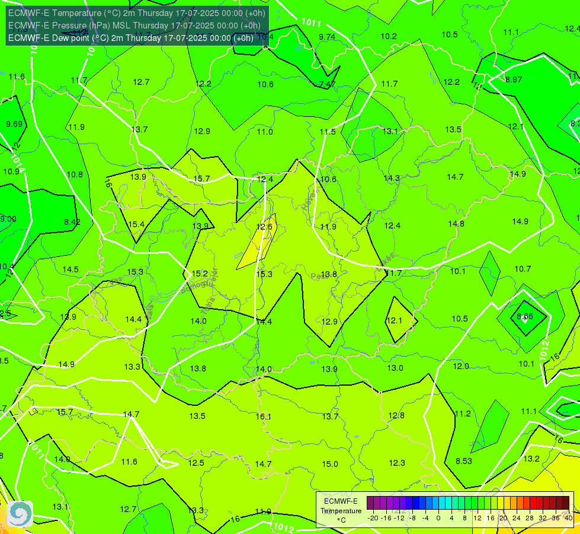The image size is (580, 534).
Task: Click the Tolna county label
Action: coord(208,306)
